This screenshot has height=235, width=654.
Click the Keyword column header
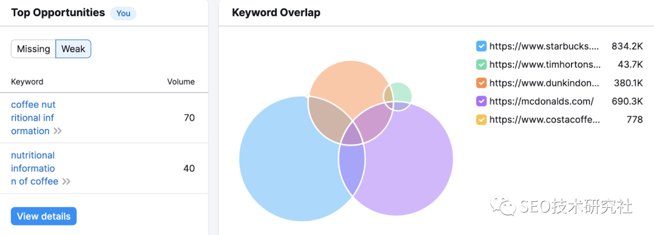click(x=27, y=82)
